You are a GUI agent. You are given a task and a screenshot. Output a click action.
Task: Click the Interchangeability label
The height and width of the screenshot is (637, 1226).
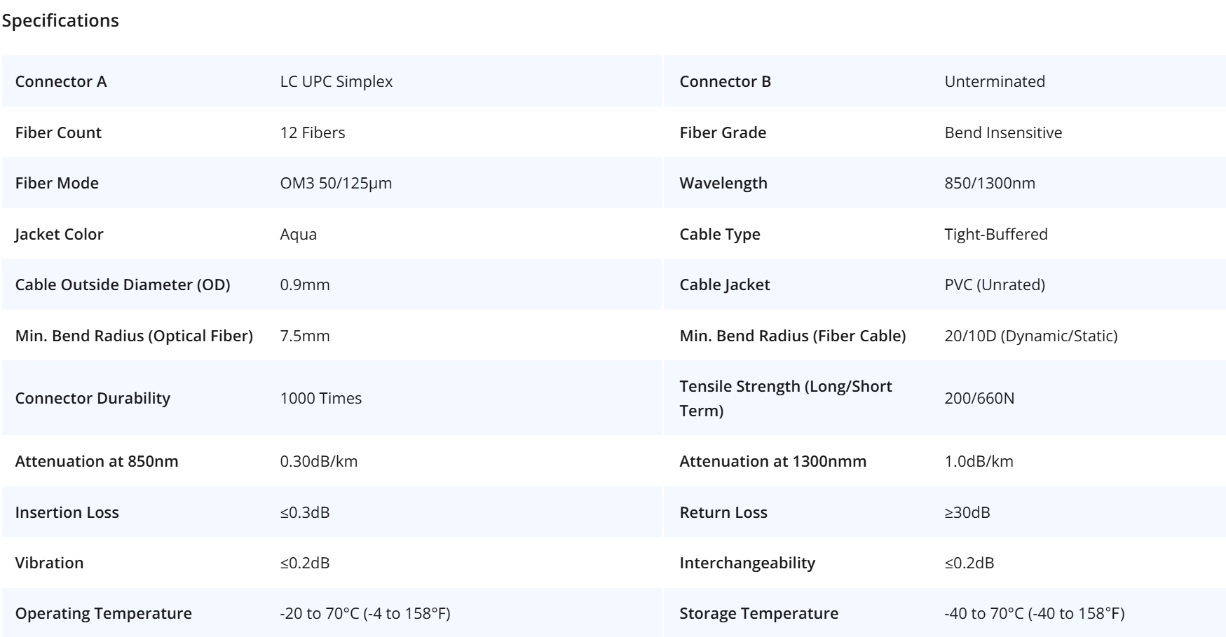[x=747, y=563]
